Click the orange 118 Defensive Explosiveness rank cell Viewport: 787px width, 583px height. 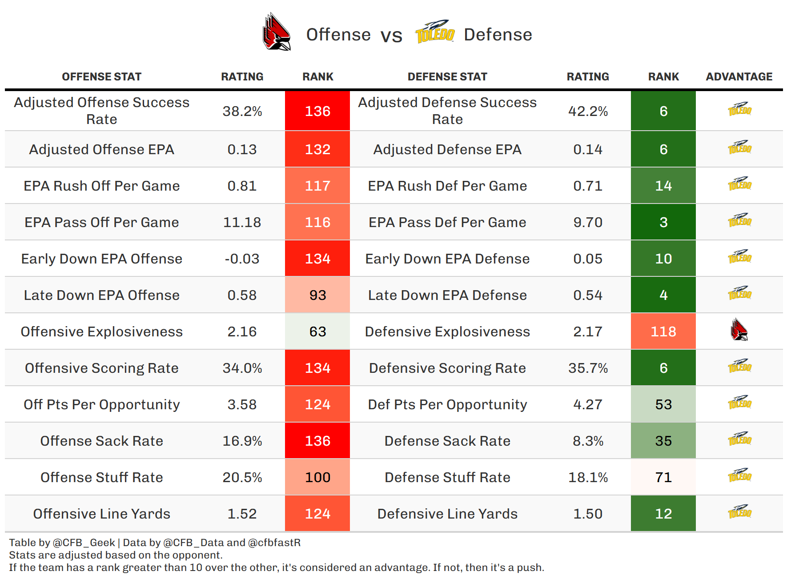coord(663,331)
